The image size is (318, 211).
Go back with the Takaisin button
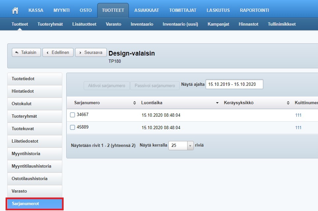(26, 53)
